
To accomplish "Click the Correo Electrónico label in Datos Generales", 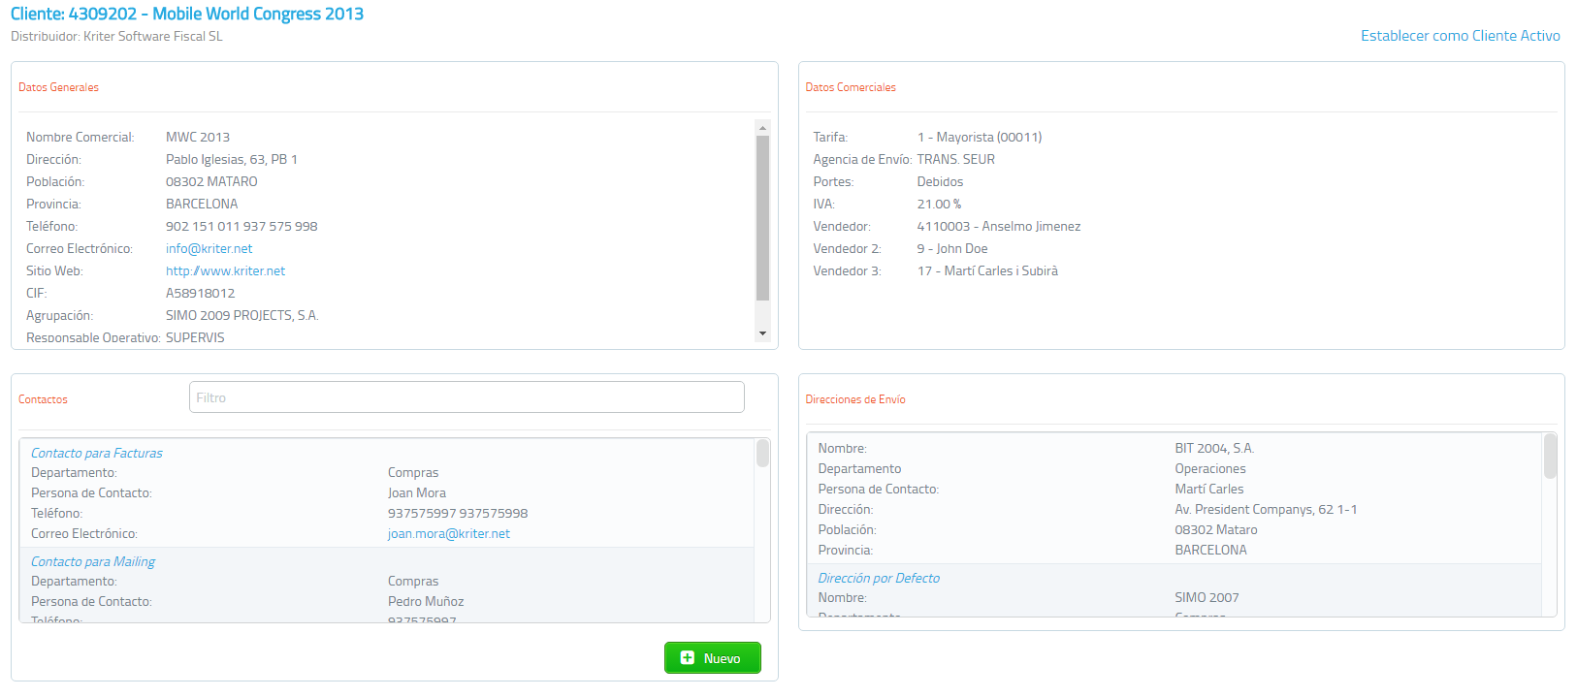I will (x=80, y=249).
